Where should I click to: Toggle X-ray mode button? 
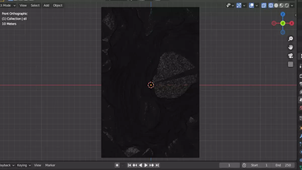[x=264, y=5]
